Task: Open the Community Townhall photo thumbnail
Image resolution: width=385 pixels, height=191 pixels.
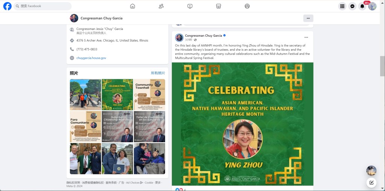Action: pos(149,95)
